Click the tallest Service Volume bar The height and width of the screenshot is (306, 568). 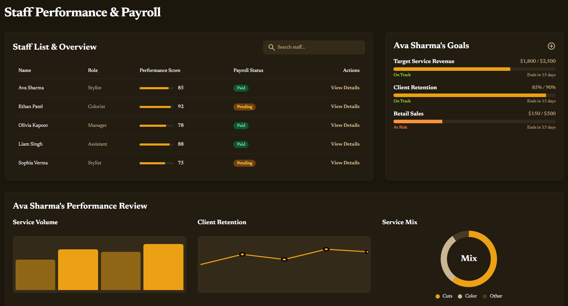pos(163,267)
